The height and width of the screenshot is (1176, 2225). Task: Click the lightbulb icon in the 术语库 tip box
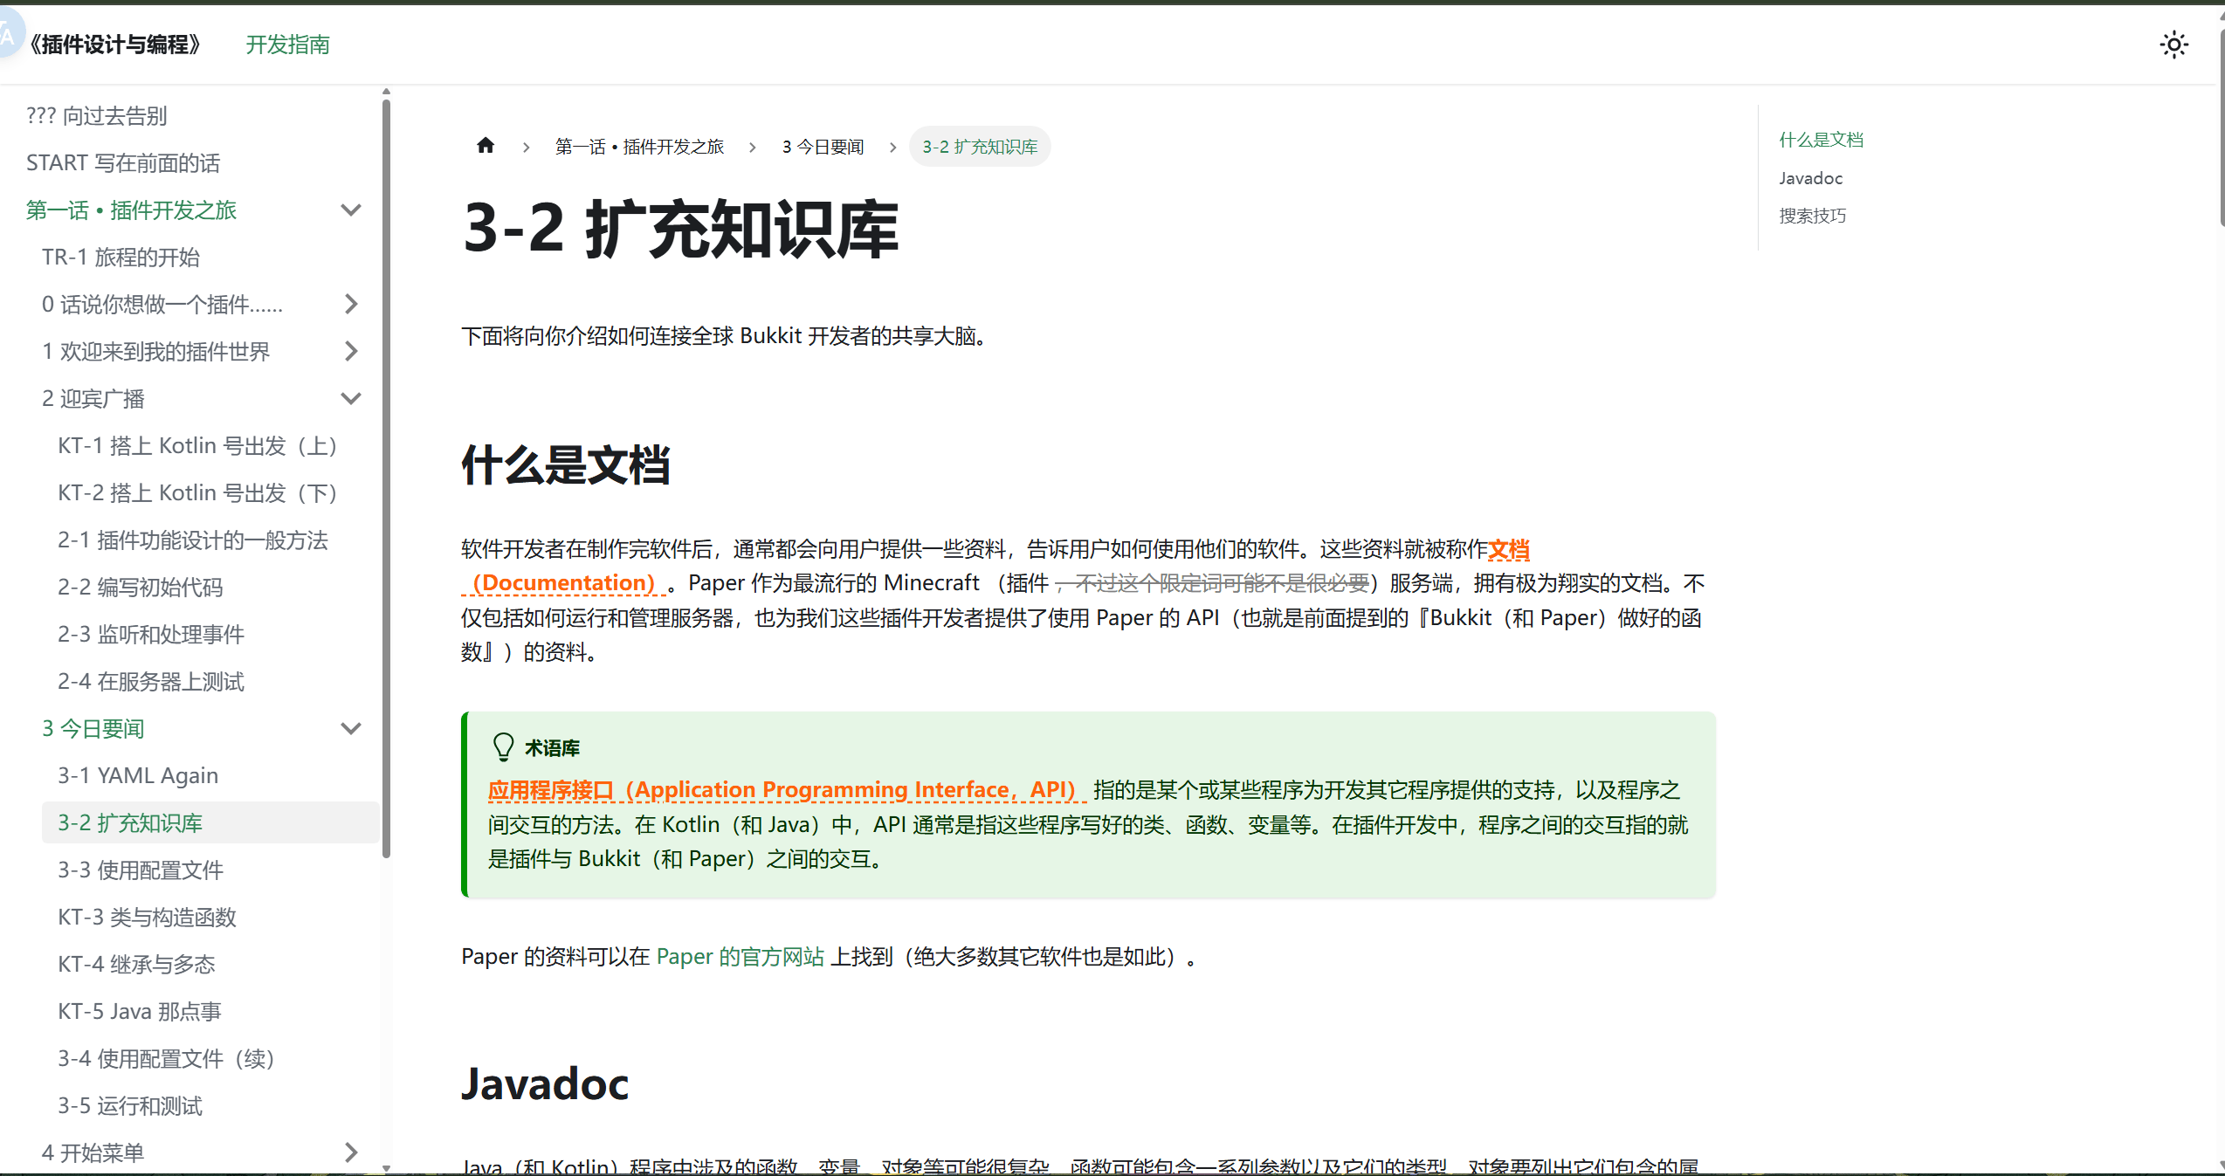point(503,746)
